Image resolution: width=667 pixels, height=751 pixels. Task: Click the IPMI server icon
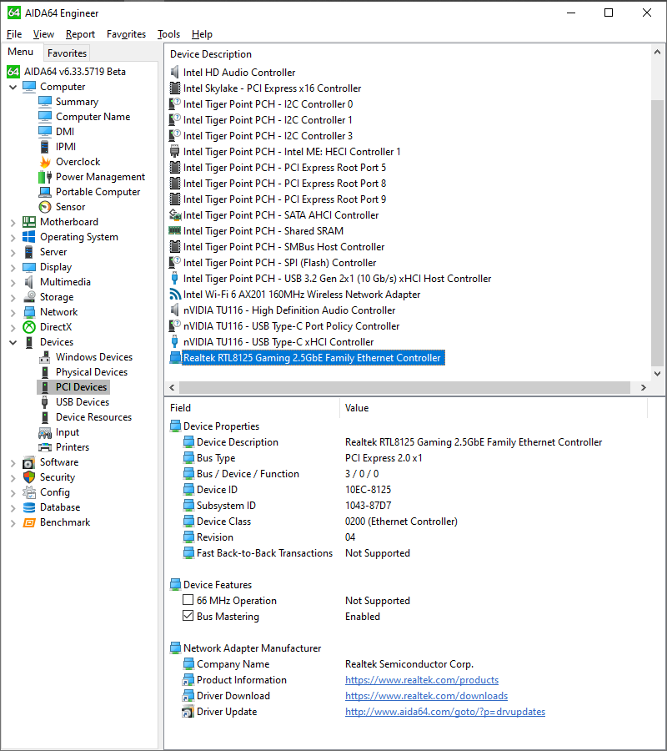tap(44, 147)
